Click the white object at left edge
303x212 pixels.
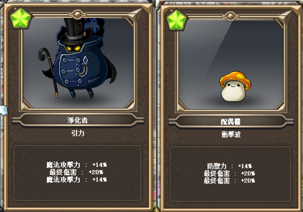point(4,110)
